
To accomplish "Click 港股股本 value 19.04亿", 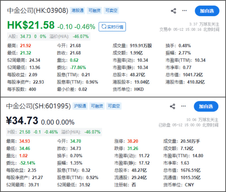I will pos(142,82).
